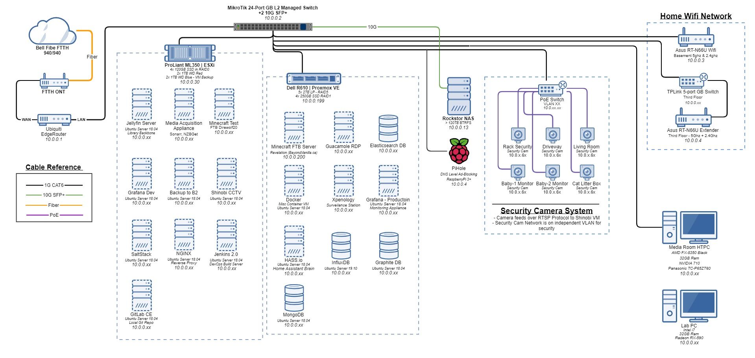755x358 pixels.
Task: Select the Grafana Dev server icon
Action: [x=142, y=174]
